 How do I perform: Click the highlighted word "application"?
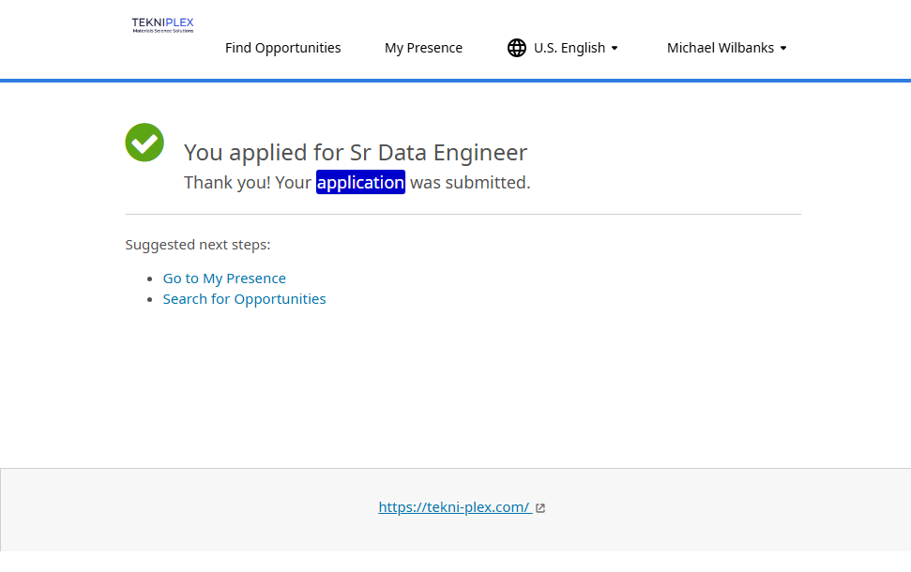(360, 182)
